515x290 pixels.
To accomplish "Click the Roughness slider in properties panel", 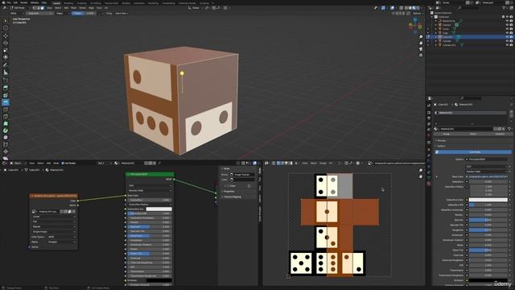I will pyautogui.click(x=488, y=230).
